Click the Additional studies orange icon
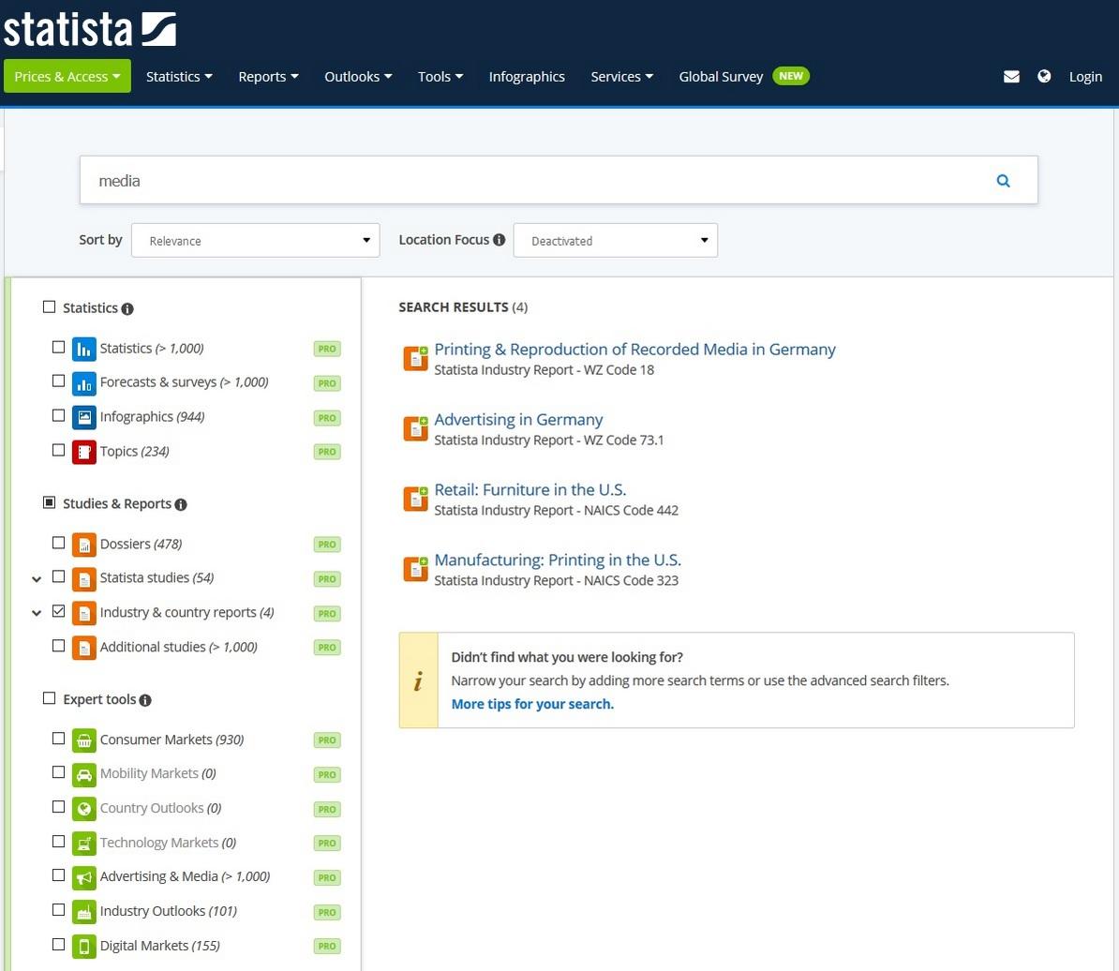Screen dimensions: 1119x971 (x=84, y=648)
